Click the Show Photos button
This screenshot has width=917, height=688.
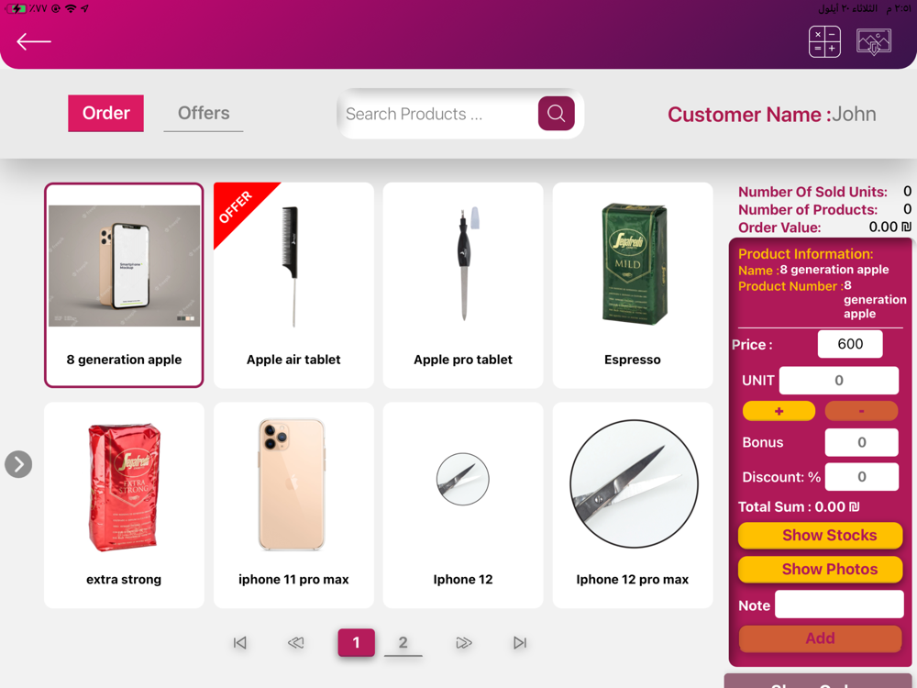(x=820, y=570)
